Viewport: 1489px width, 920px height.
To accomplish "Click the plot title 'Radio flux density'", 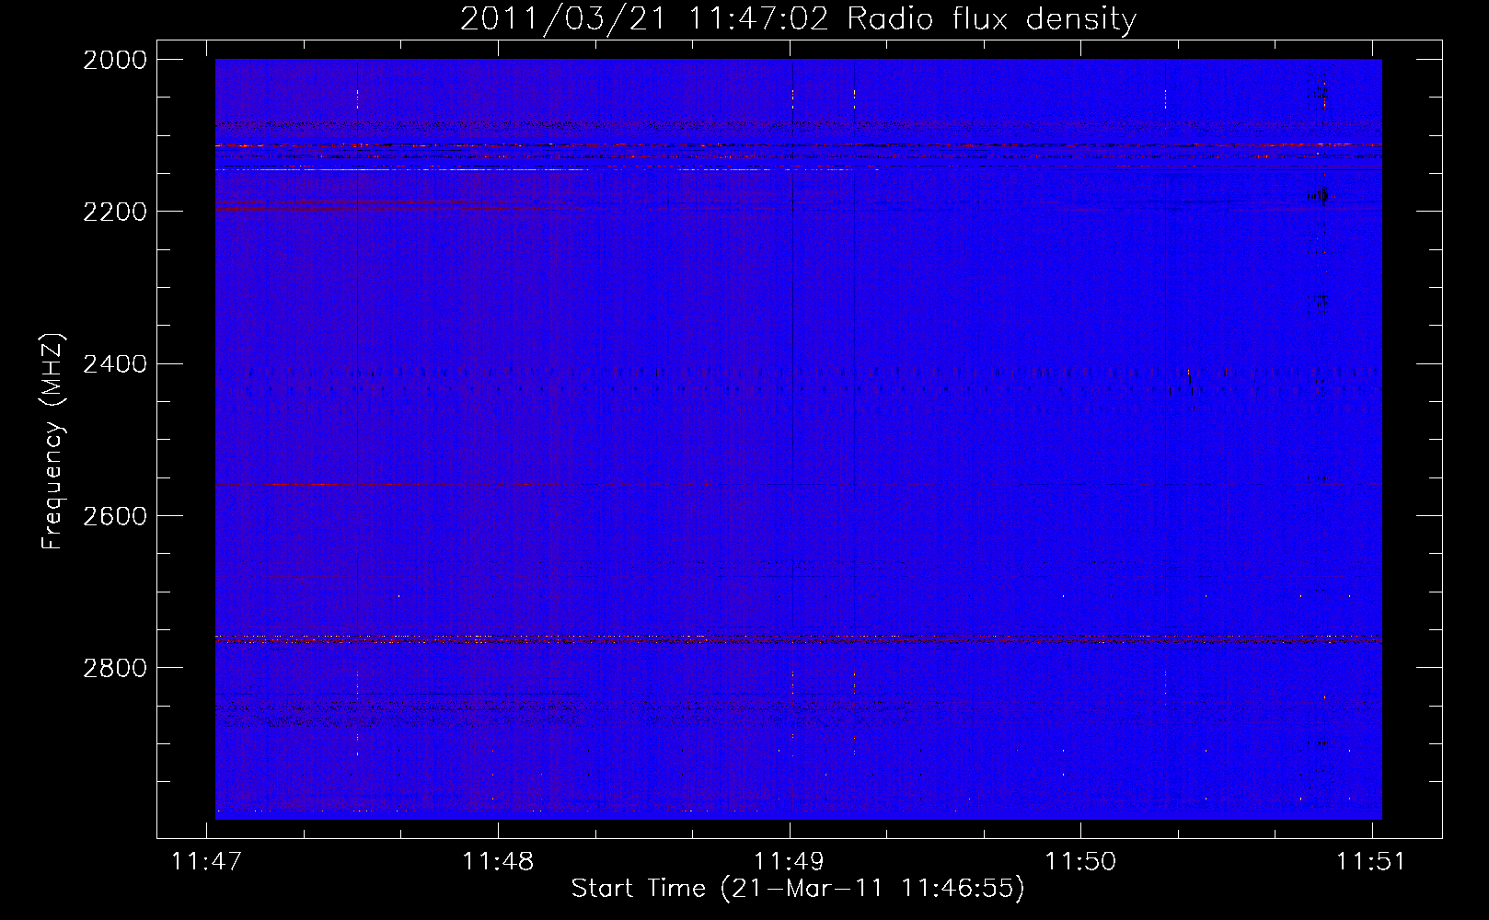I will pos(991,19).
